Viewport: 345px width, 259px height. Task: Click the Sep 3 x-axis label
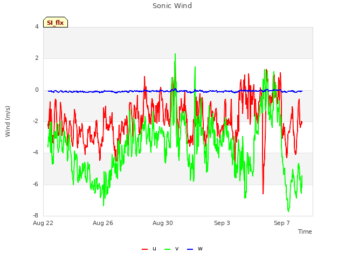click(222, 223)
